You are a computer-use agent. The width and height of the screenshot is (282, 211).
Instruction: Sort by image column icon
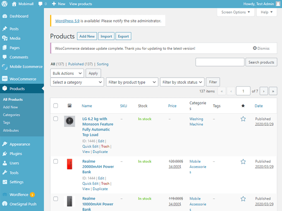click(x=69, y=106)
